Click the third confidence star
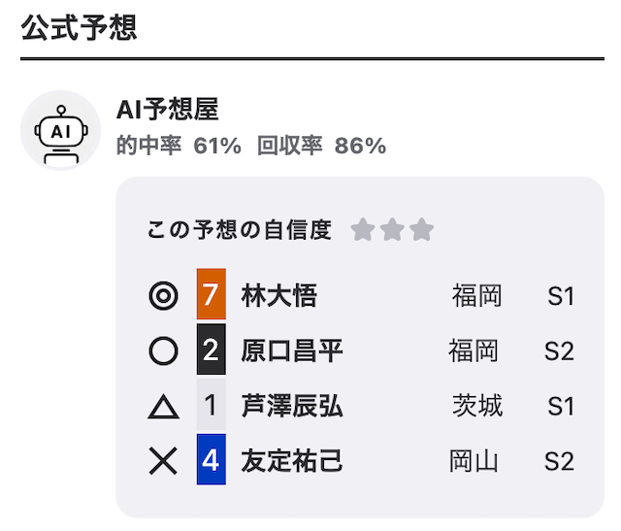This screenshot has width=621, height=531. click(x=421, y=229)
